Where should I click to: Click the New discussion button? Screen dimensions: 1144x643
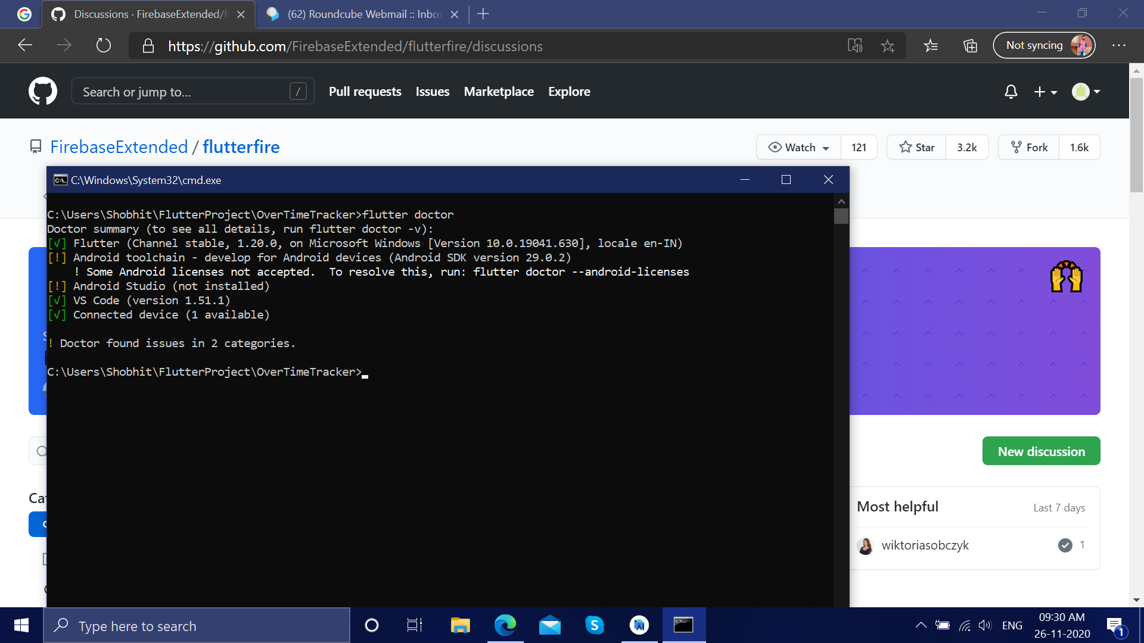pos(1041,451)
